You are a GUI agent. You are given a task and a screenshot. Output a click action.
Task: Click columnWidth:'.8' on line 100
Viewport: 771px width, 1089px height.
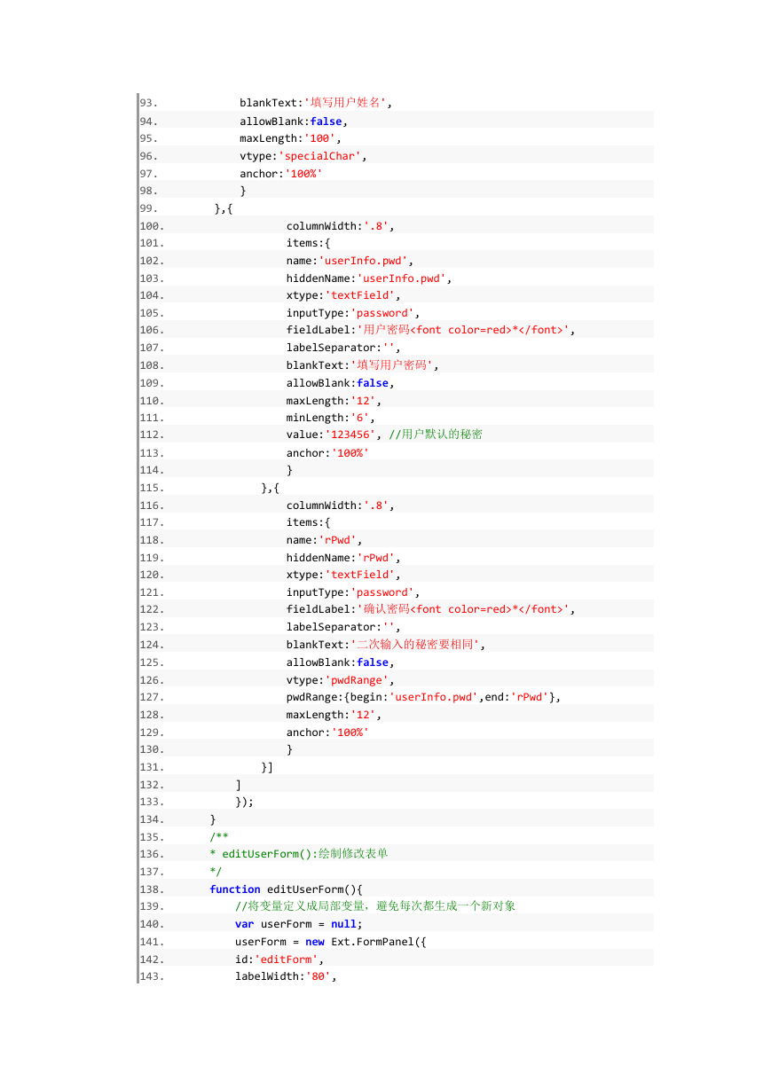[x=340, y=225]
